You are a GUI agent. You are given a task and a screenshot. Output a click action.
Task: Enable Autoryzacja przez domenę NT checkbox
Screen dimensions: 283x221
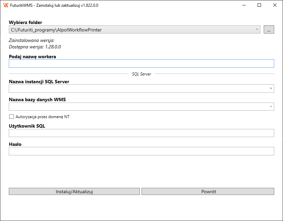[x=12, y=117]
